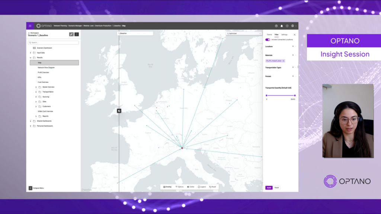Switch to the Settings tab
This screenshot has height=214, width=381.
(284, 35)
